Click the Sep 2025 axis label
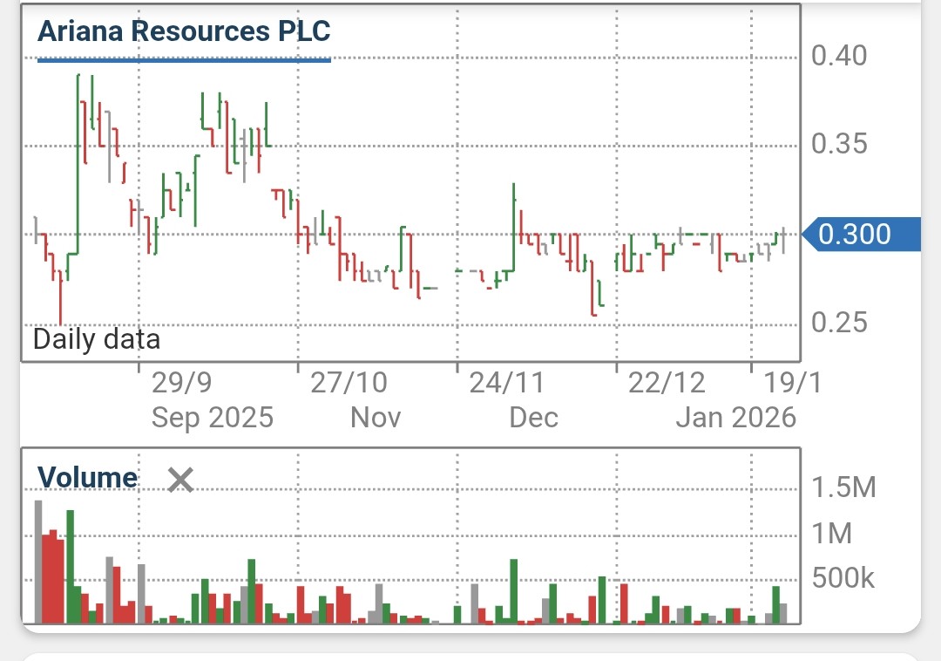941x661 pixels. coord(211,417)
